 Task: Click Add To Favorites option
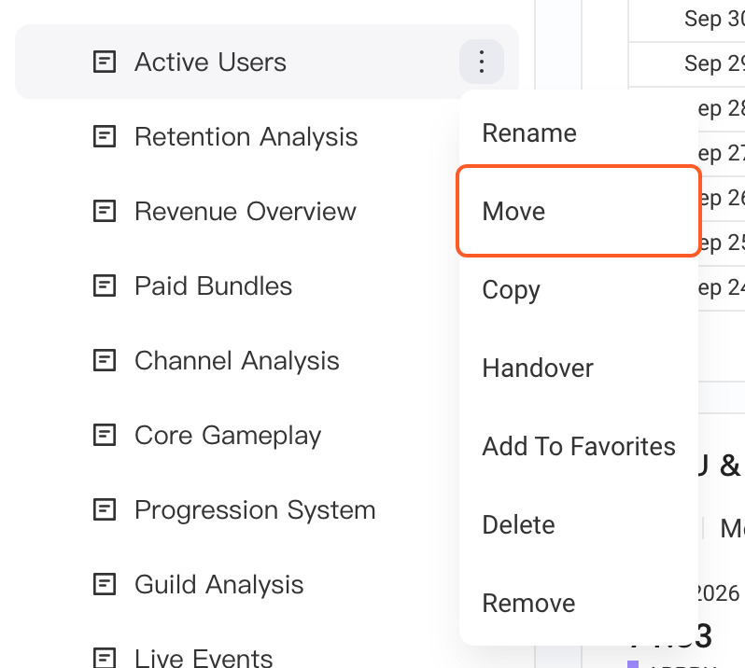(x=579, y=446)
